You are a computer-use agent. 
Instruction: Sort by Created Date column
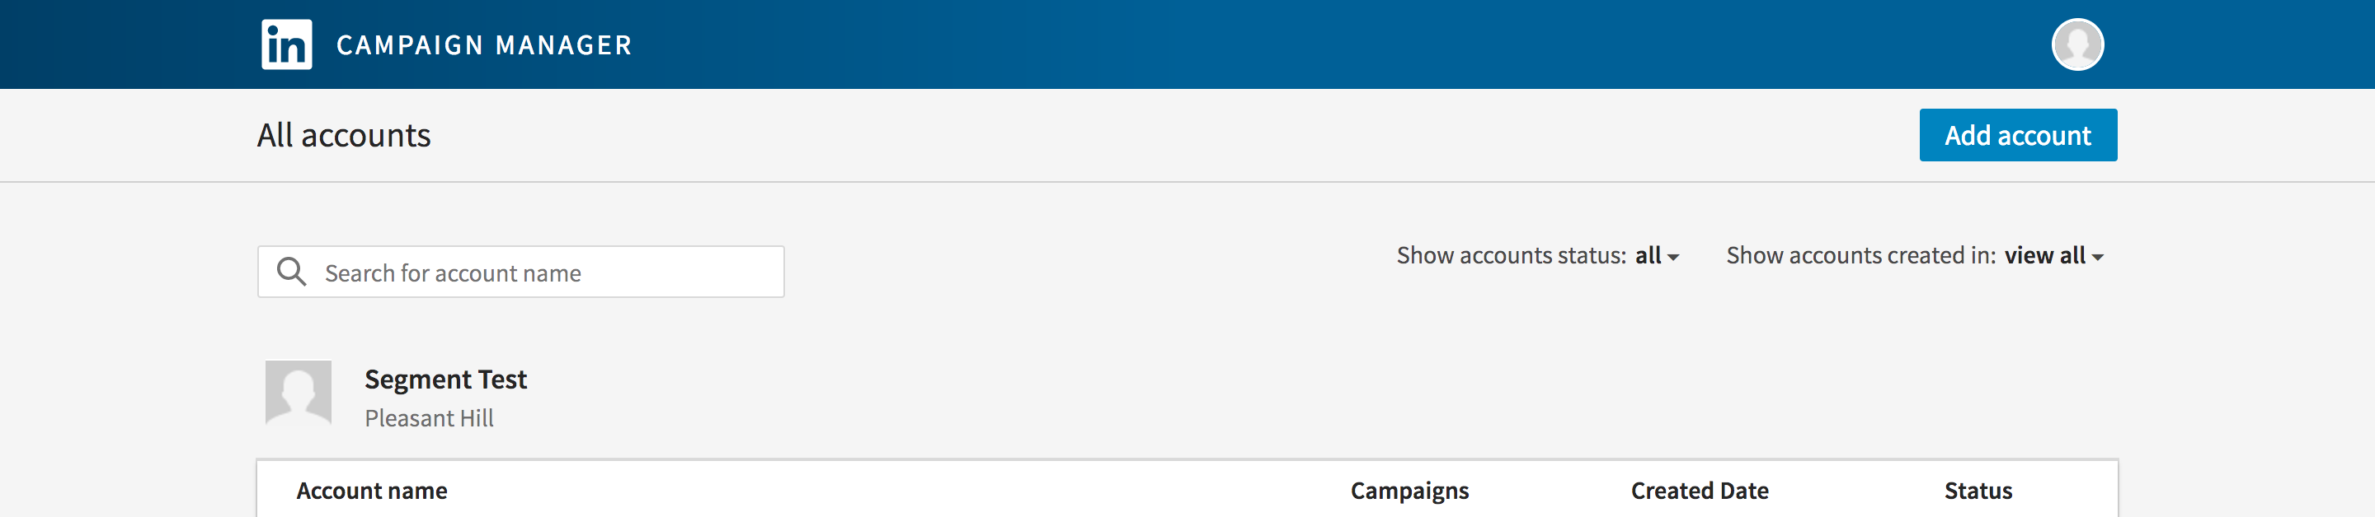pyautogui.click(x=1699, y=491)
